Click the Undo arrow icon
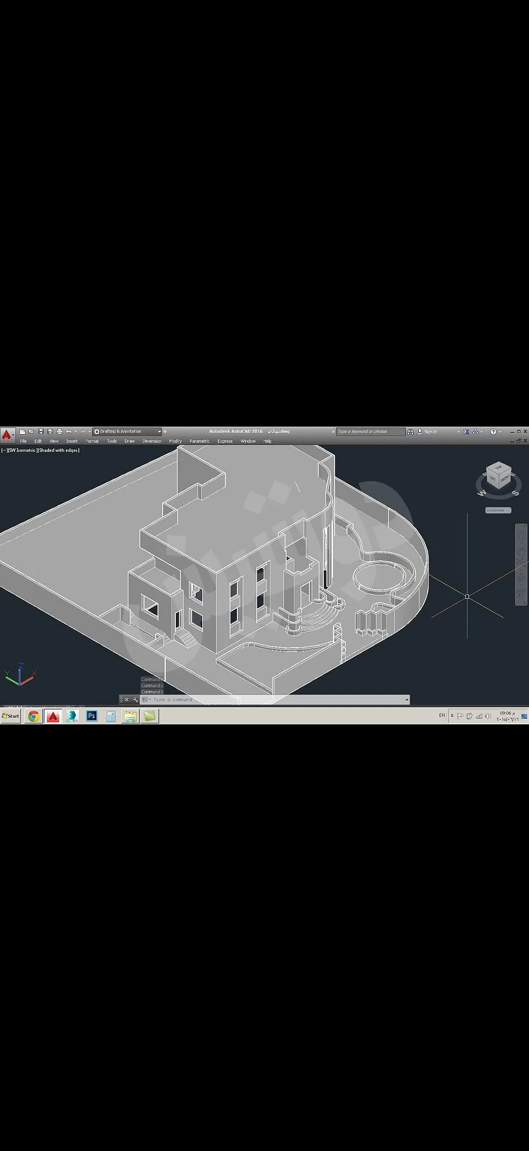Screen dimensions: 529x1151 69,432
